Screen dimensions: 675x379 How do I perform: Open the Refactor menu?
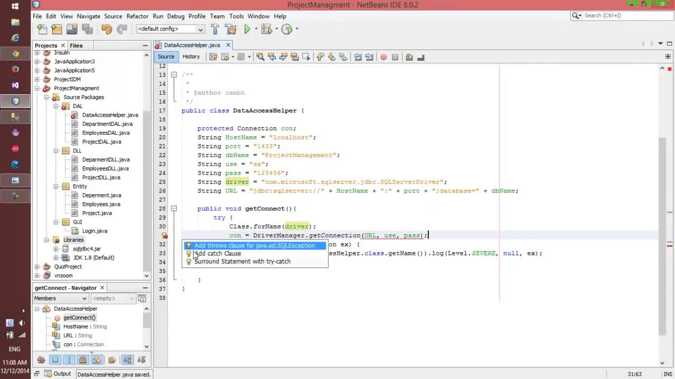coord(137,16)
